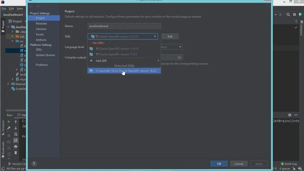Open Libraries settings page
The width and height of the screenshot is (304, 171).
pyautogui.click(x=41, y=29)
